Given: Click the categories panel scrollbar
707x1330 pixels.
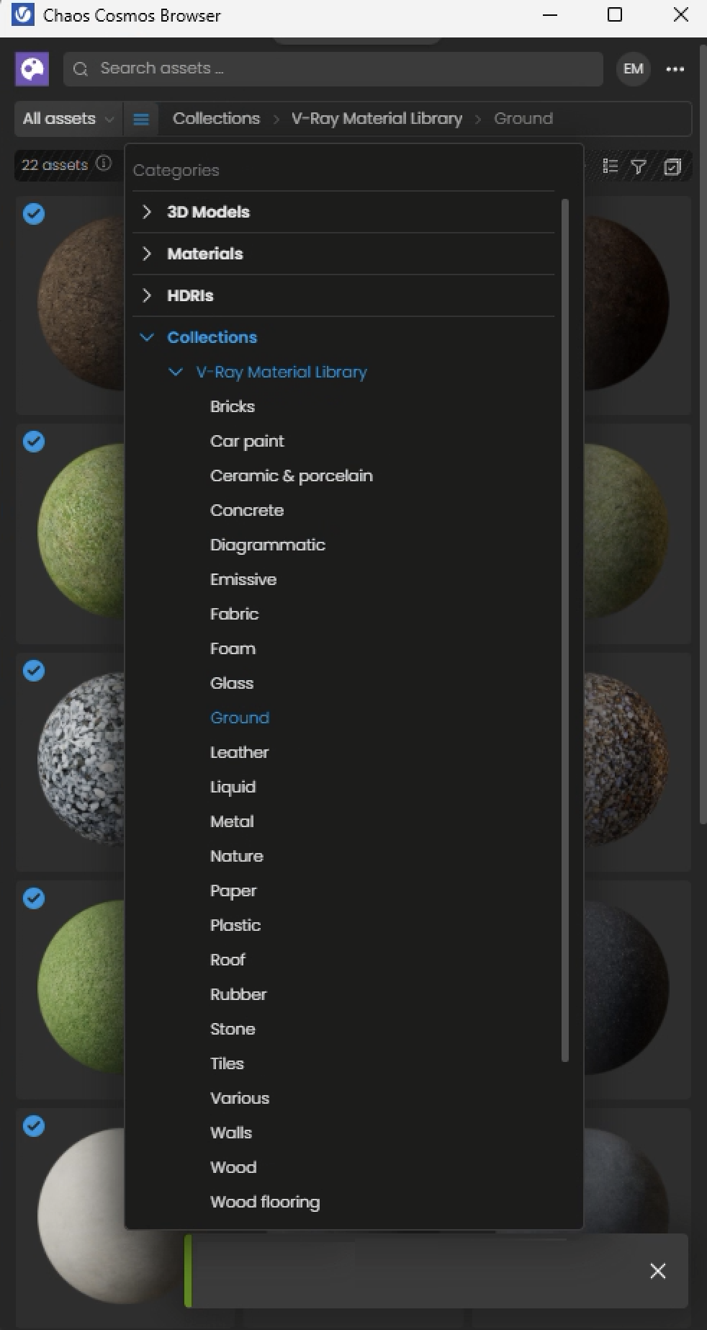Looking at the screenshot, I should point(564,630).
